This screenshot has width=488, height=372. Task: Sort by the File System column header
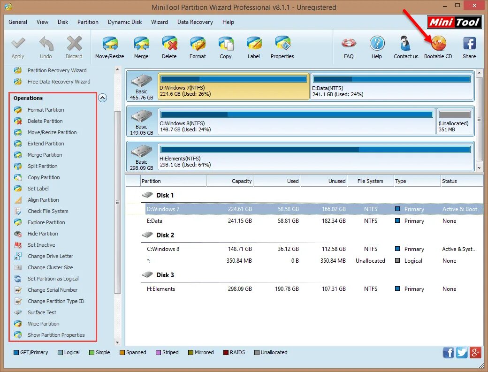click(370, 181)
